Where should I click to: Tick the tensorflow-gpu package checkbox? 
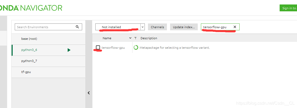pyautogui.click(x=98, y=47)
